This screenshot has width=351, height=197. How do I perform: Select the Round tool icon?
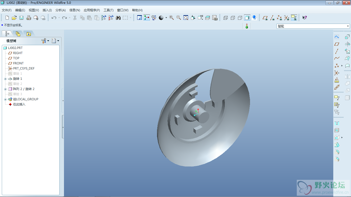(337, 152)
